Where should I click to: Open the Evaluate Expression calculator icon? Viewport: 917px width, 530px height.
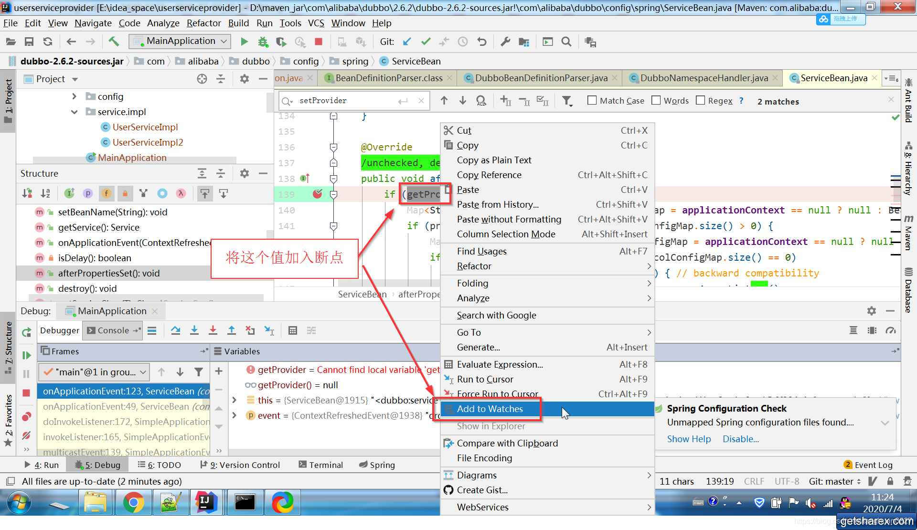click(293, 330)
